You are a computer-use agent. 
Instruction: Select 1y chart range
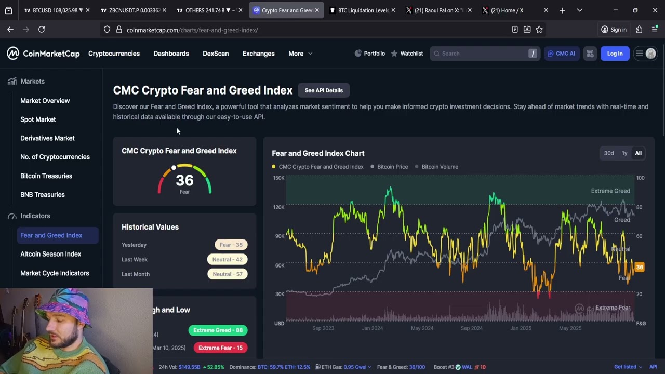coord(624,153)
